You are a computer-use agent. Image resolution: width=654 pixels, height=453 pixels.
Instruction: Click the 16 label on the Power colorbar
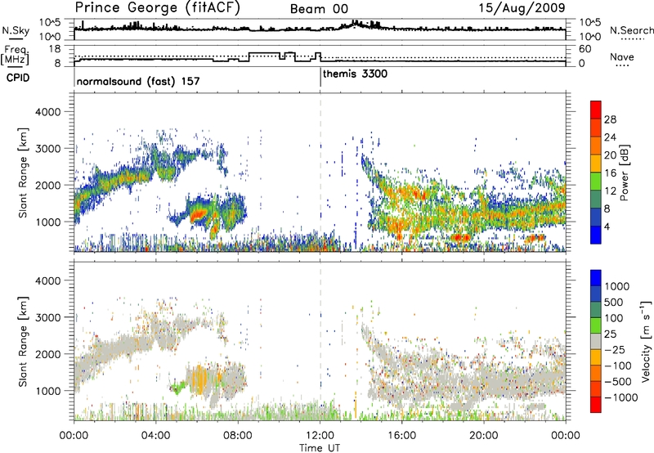pos(610,173)
